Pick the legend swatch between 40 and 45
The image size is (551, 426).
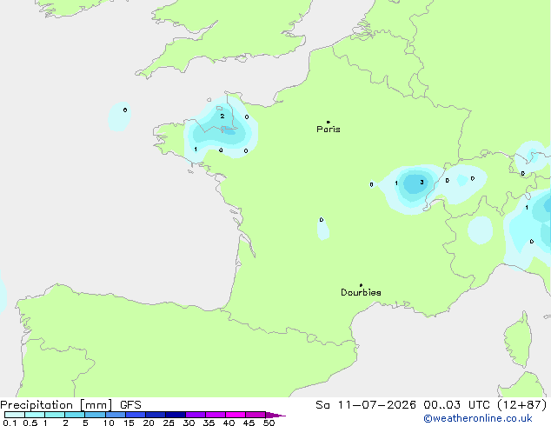click(236, 415)
